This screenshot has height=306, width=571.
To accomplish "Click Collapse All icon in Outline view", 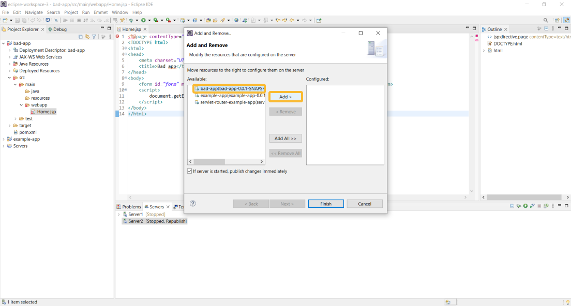I will tap(546, 29).
